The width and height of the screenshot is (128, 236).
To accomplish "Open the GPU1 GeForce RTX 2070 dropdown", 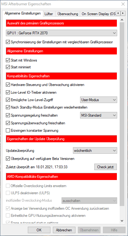I will click(x=61, y=33).
